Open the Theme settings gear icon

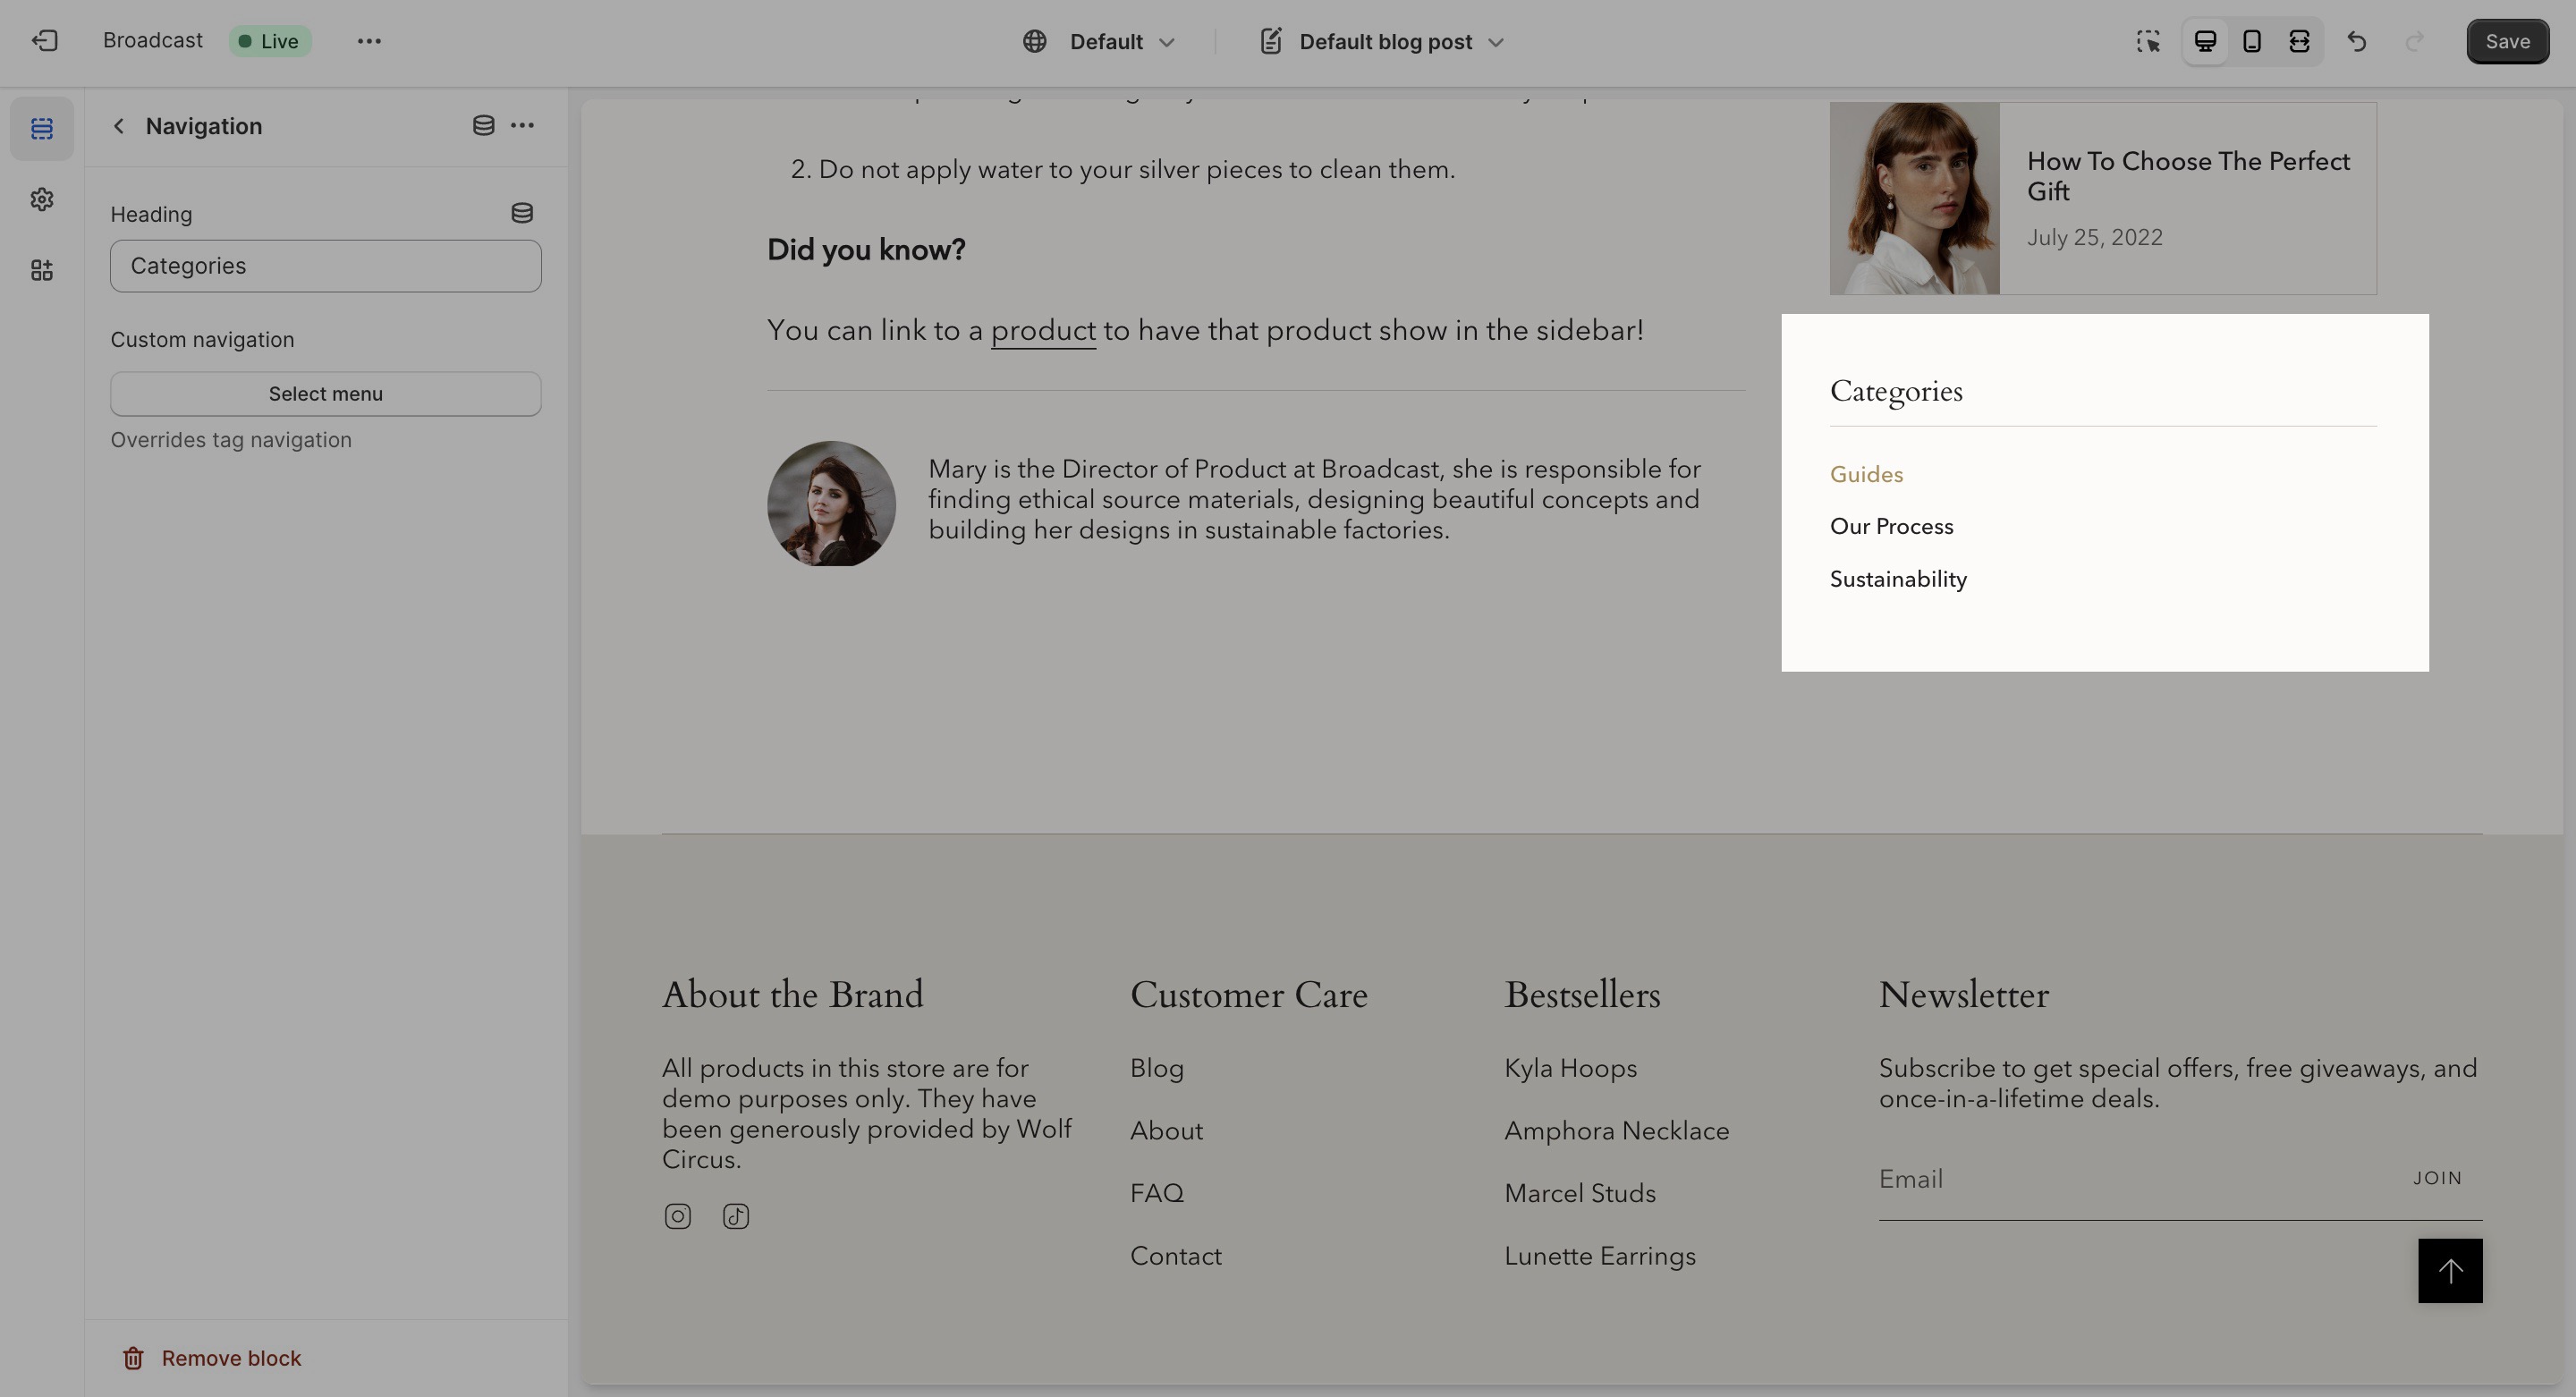[x=42, y=200]
